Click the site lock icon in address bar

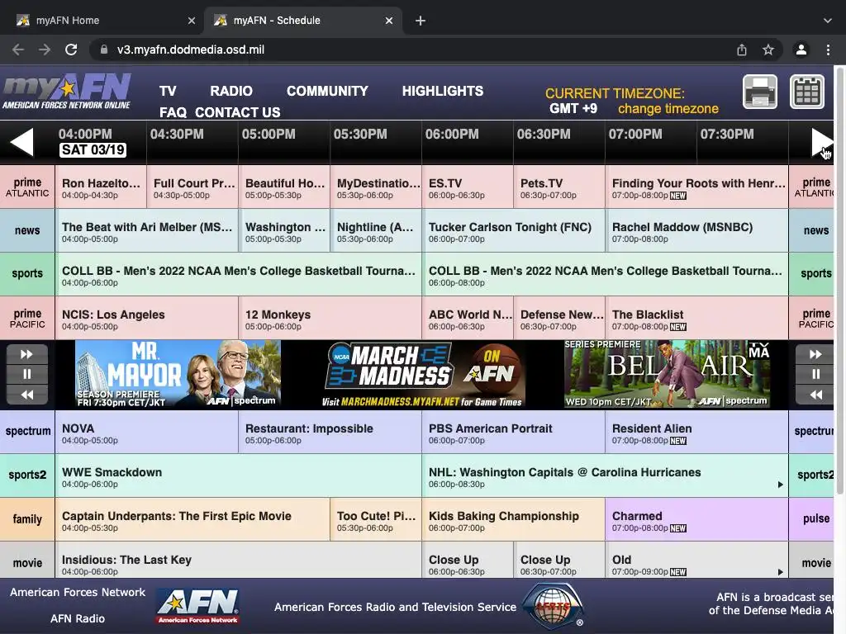click(104, 50)
